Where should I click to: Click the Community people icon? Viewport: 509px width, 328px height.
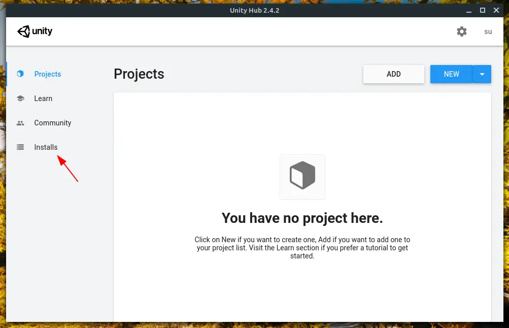[x=20, y=123]
